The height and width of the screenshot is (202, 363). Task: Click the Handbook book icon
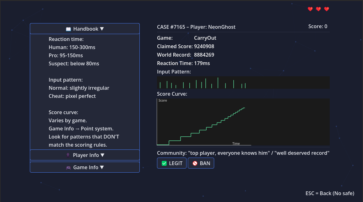[68, 29]
